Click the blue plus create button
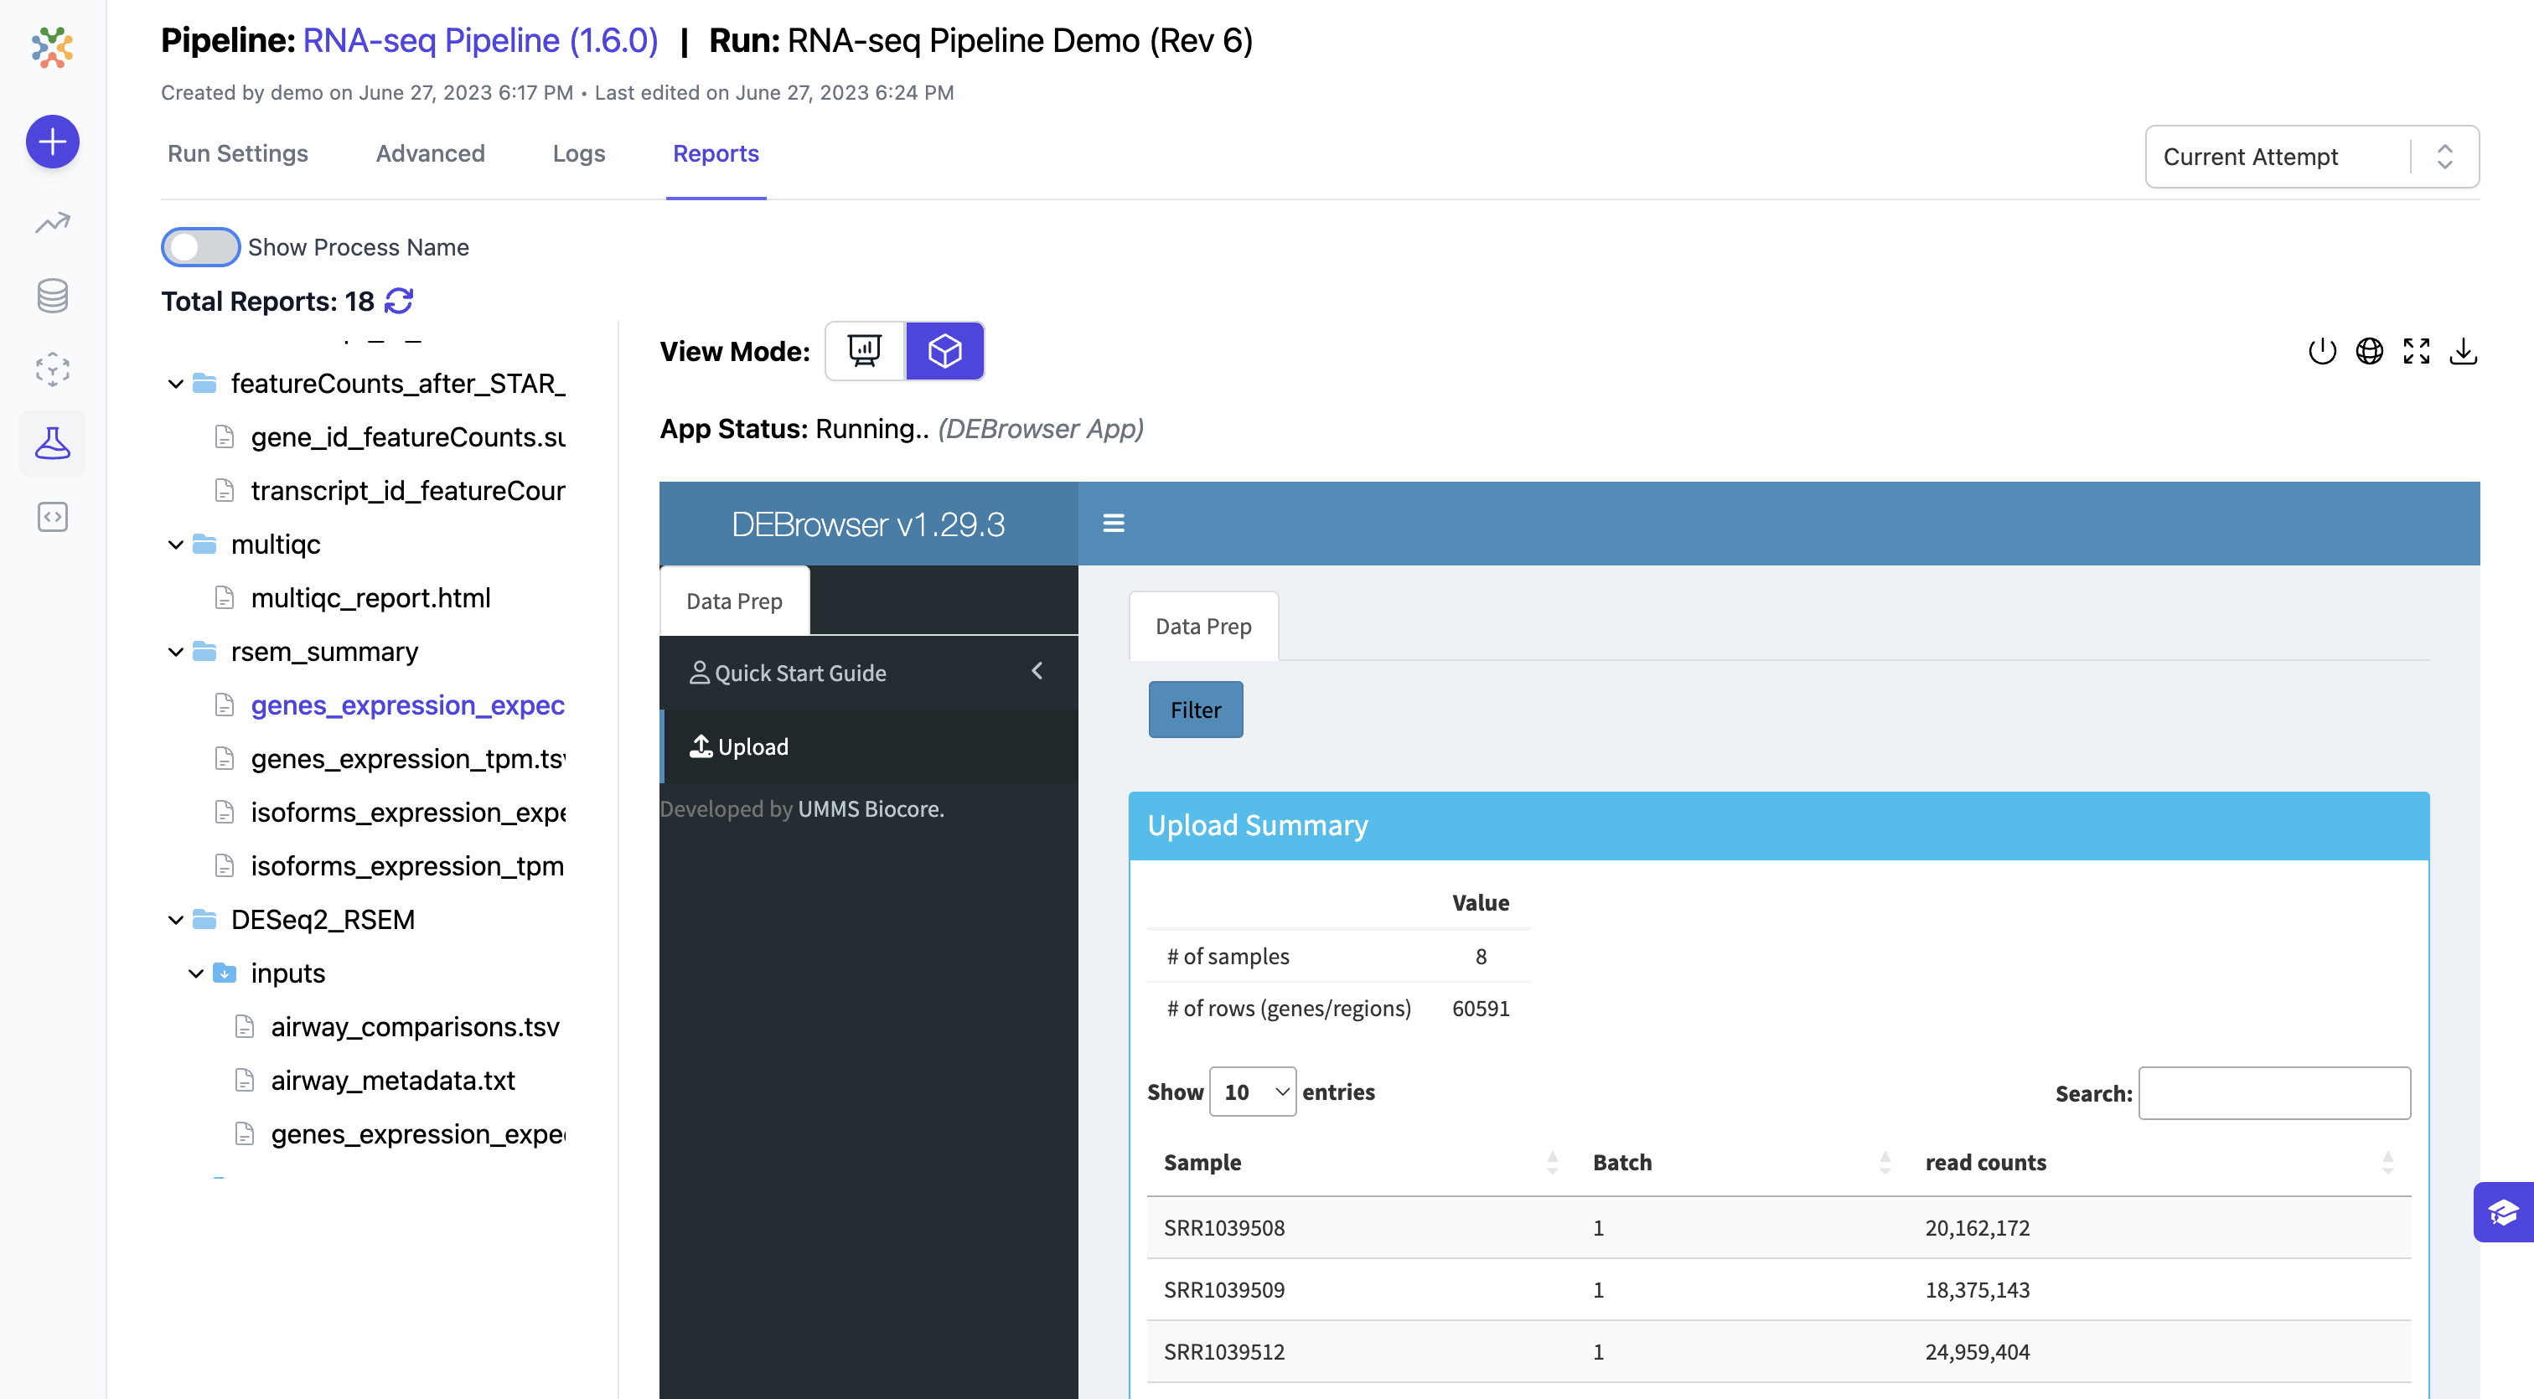 click(x=52, y=142)
